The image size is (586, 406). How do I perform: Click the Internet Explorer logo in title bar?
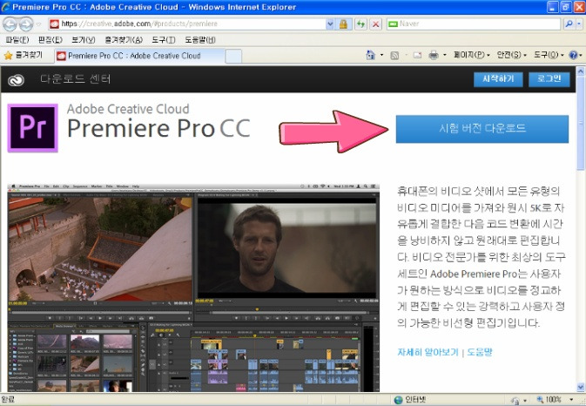5,7
